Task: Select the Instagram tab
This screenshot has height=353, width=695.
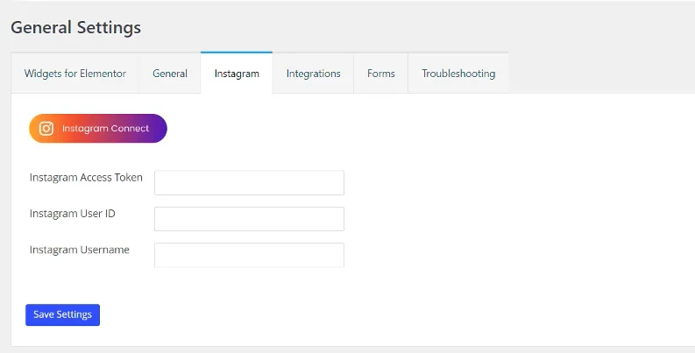Action: 237,74
